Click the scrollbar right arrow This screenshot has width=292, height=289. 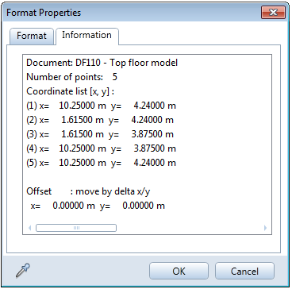[265, 228]
